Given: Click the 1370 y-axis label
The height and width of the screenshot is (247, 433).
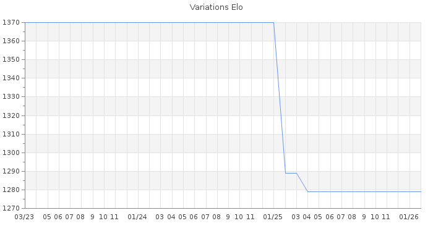Looking at the screenshot, I should 11,22.
